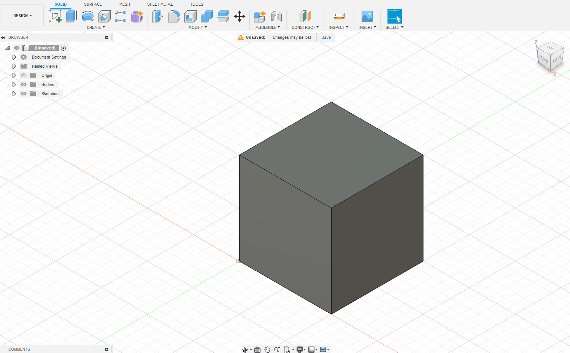This screenshot has width=570, height=353.
Task: Show the Origin folder visibility
Action: [x=23, y=75]
